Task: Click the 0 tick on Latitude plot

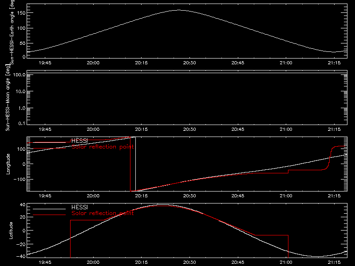Action: 24,231
